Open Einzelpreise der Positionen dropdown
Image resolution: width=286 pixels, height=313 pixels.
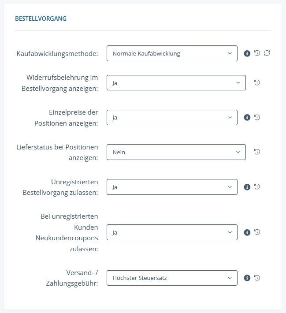(172, 117)
